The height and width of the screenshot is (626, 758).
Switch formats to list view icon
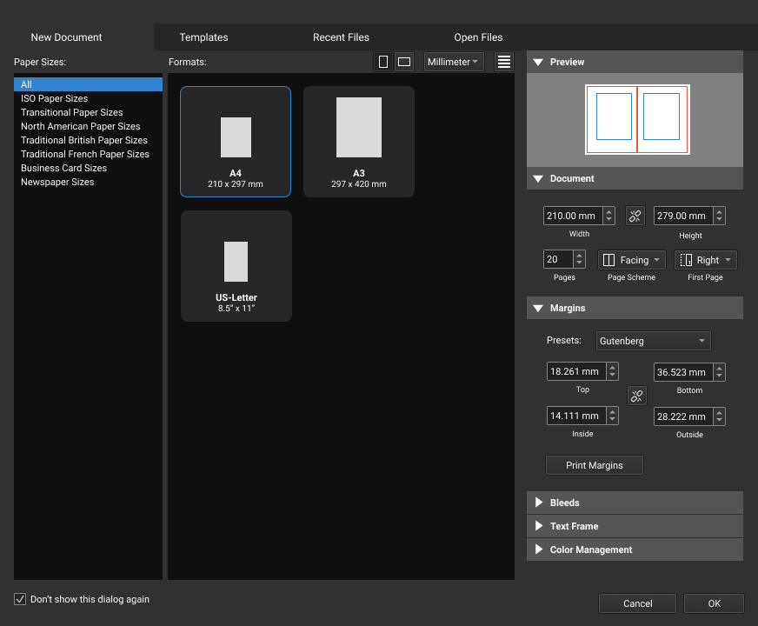(x=504, y=62)
